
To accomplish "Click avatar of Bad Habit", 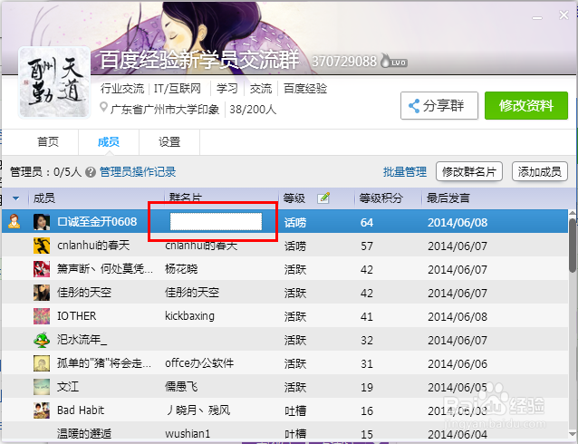I will (42, 410).
